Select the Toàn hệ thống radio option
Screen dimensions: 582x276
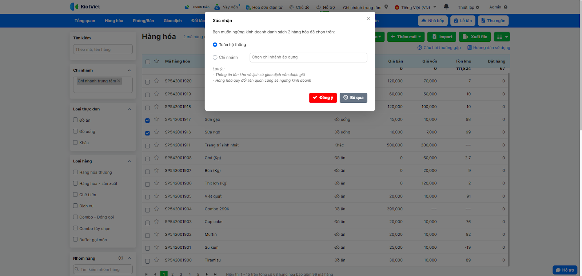pyautogui.click(x=215, y=45)
